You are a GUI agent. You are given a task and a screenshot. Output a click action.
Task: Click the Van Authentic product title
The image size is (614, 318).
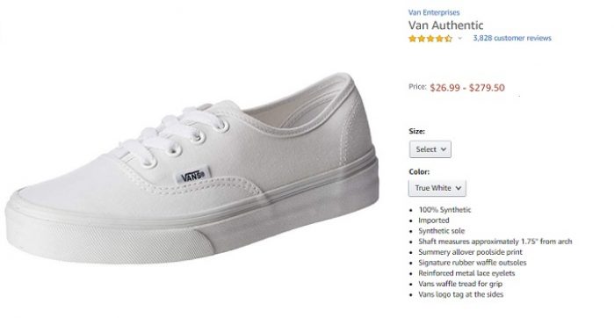coord(445,25)
